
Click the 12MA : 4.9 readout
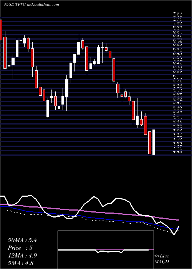(x=22, y=256)
